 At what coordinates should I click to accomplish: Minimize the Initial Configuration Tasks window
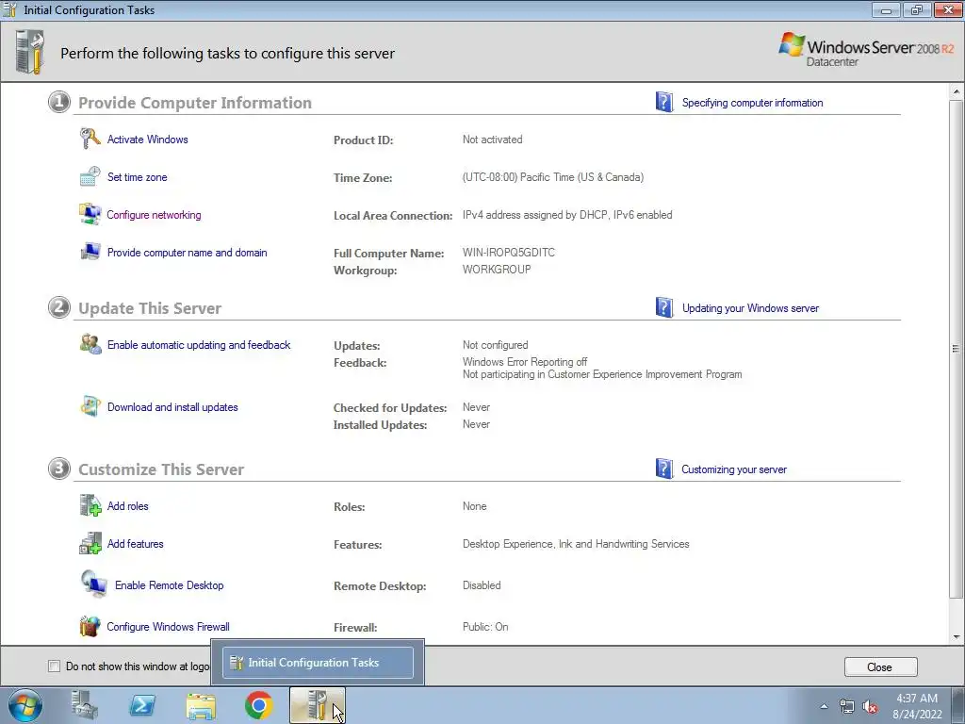tap(886, 9)
